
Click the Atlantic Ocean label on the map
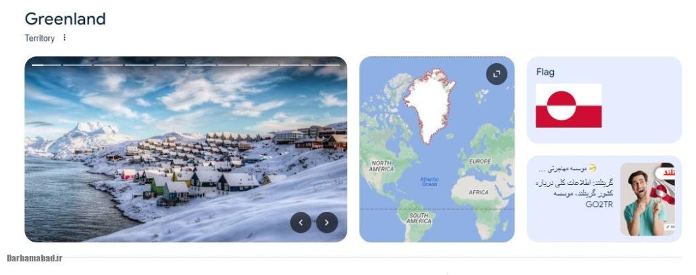[430, 181]
